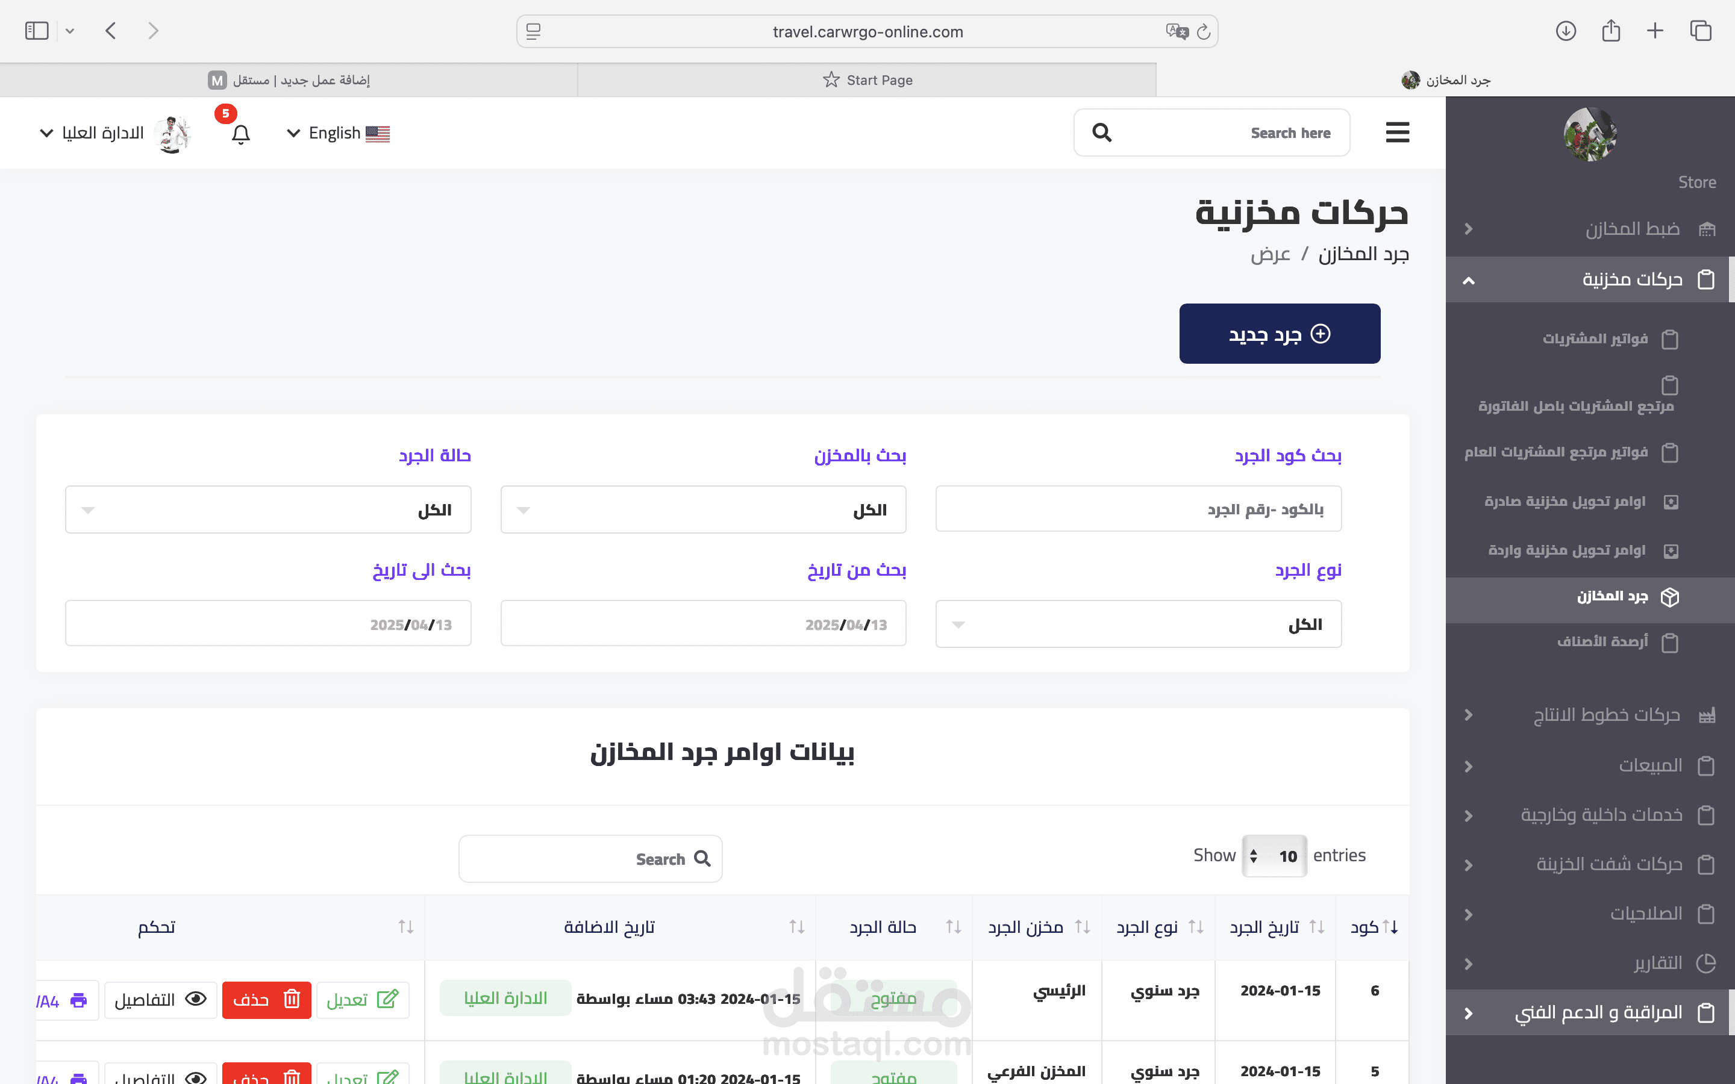Image resolution: width=1735 pixels, height=1084 pixels.
Task: Open the hamburger menu icon
Action: [x=1396, y=132]
